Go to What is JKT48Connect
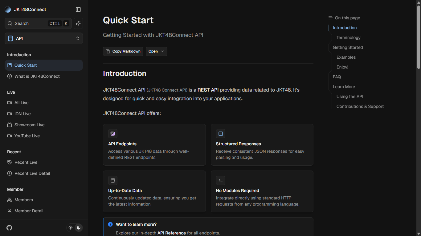Image resolution: width=421 pixels, height=236 pixels. pos(44,76)
